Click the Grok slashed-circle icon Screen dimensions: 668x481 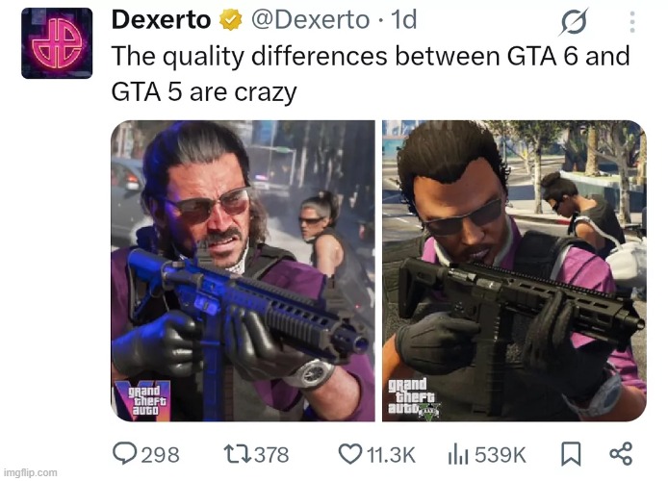pyautogui.click(x=574, y=21)
